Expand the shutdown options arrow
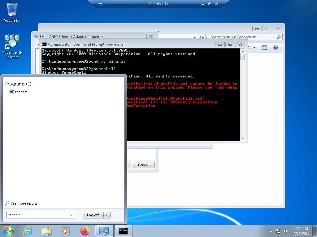317x237 pixels. [x=107, y=215]
